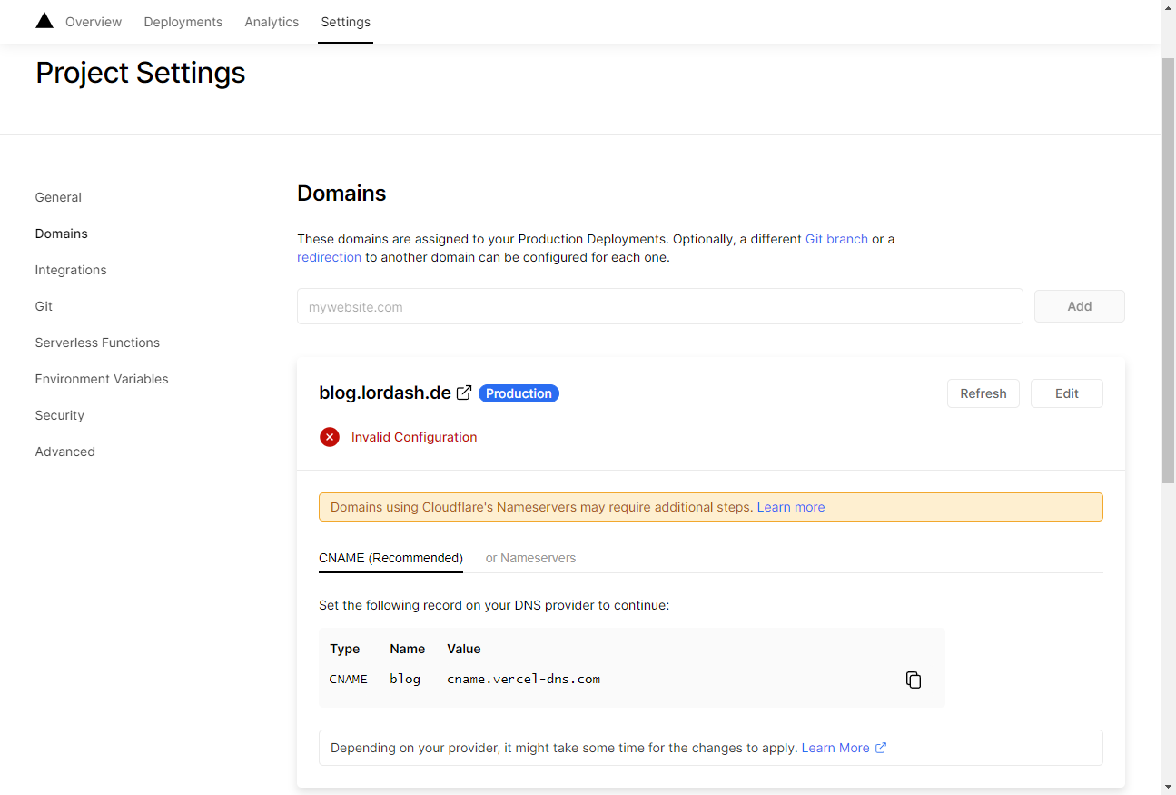Open the external link icon after Learn More
This screenshot has width=1176, height=795.
point(880,748)
